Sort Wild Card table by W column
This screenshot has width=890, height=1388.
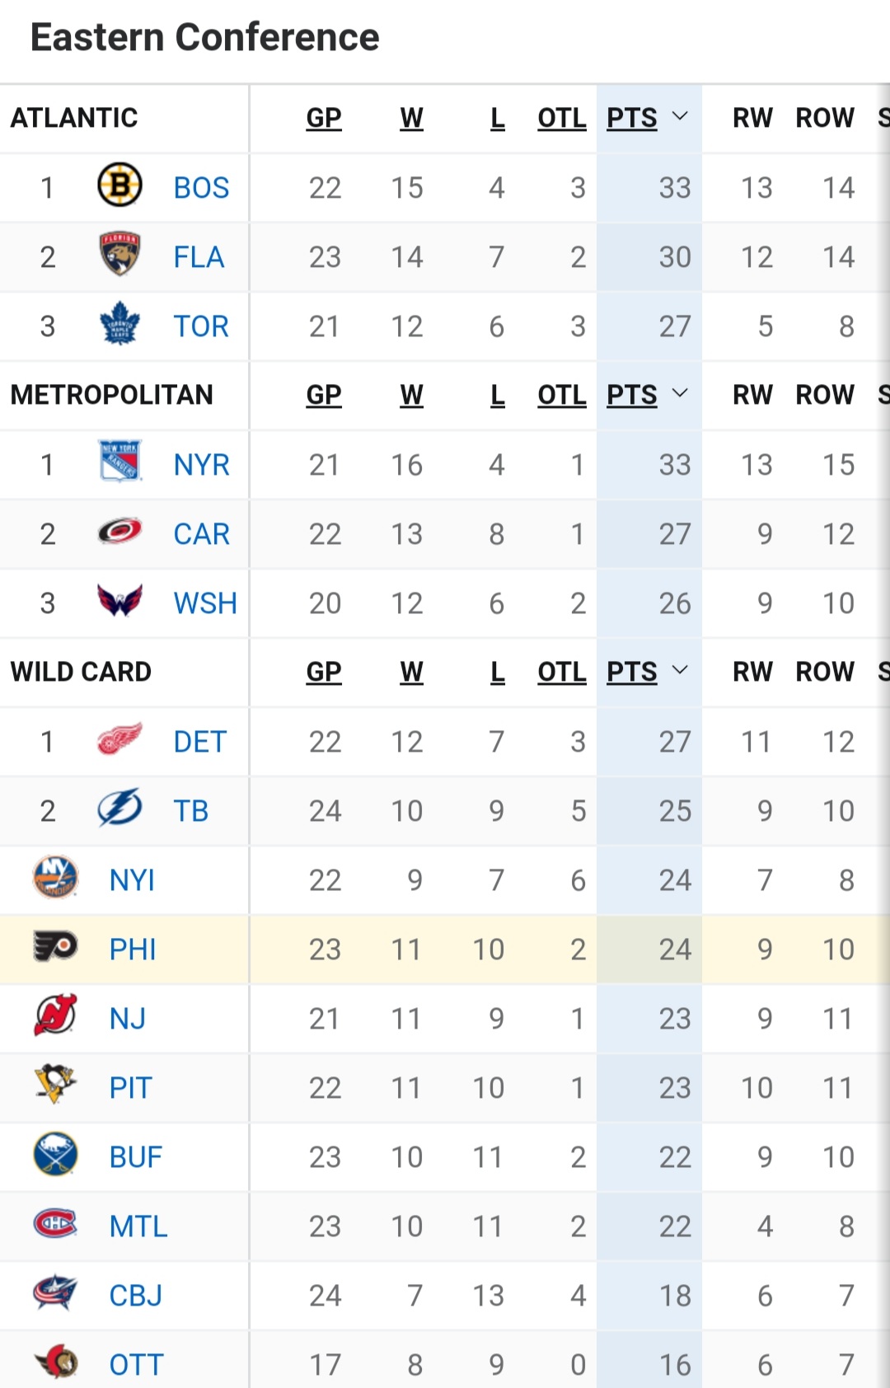(412, 672)
